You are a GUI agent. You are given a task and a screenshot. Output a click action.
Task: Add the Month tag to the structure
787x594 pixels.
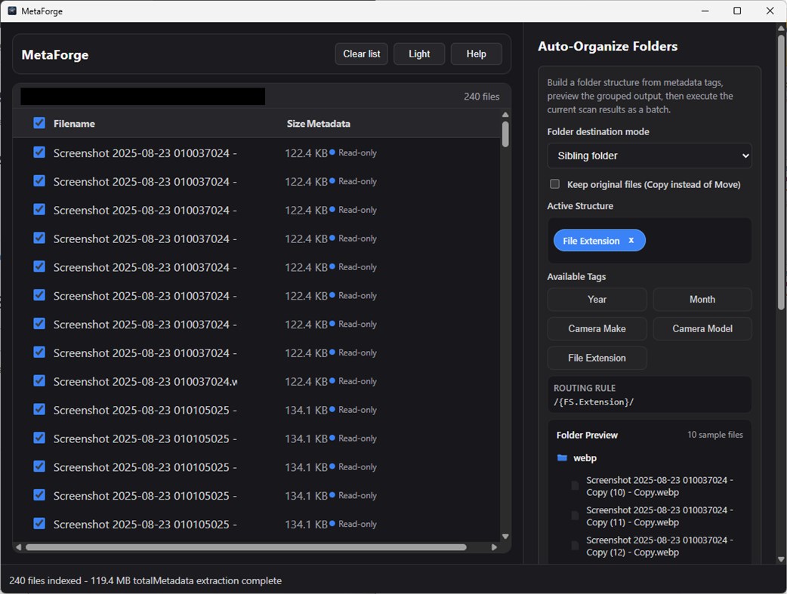(702, 300)
